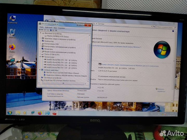Open Файл menu in Device Manager
187x140 pixels.
[42, 27]
